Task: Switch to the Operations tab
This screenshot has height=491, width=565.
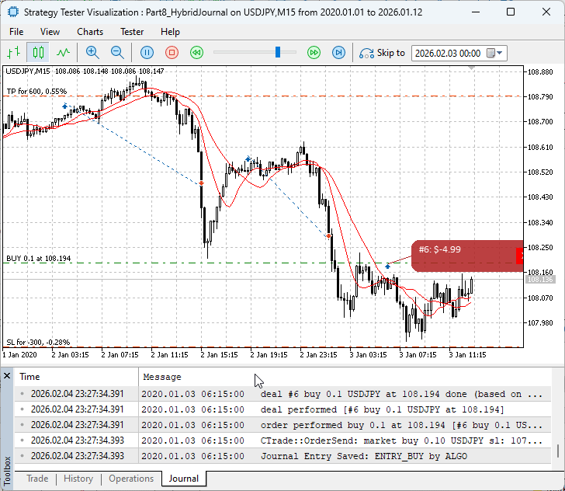Action: pyautogui.click(x=131, y=479)
